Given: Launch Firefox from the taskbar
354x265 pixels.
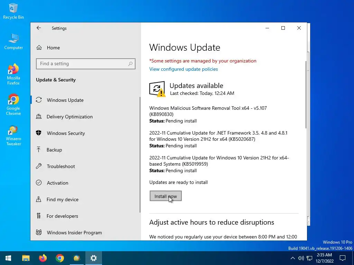Looking at the screenshot, I should pyautogui.click(x=43, y=258).
